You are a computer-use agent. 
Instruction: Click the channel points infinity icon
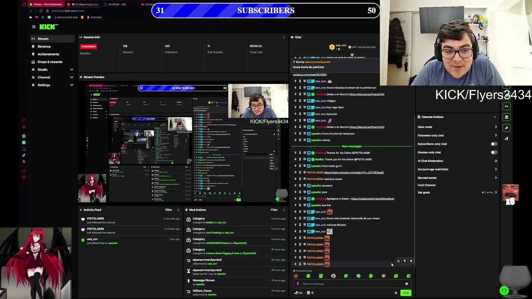[x=298, y=293]
